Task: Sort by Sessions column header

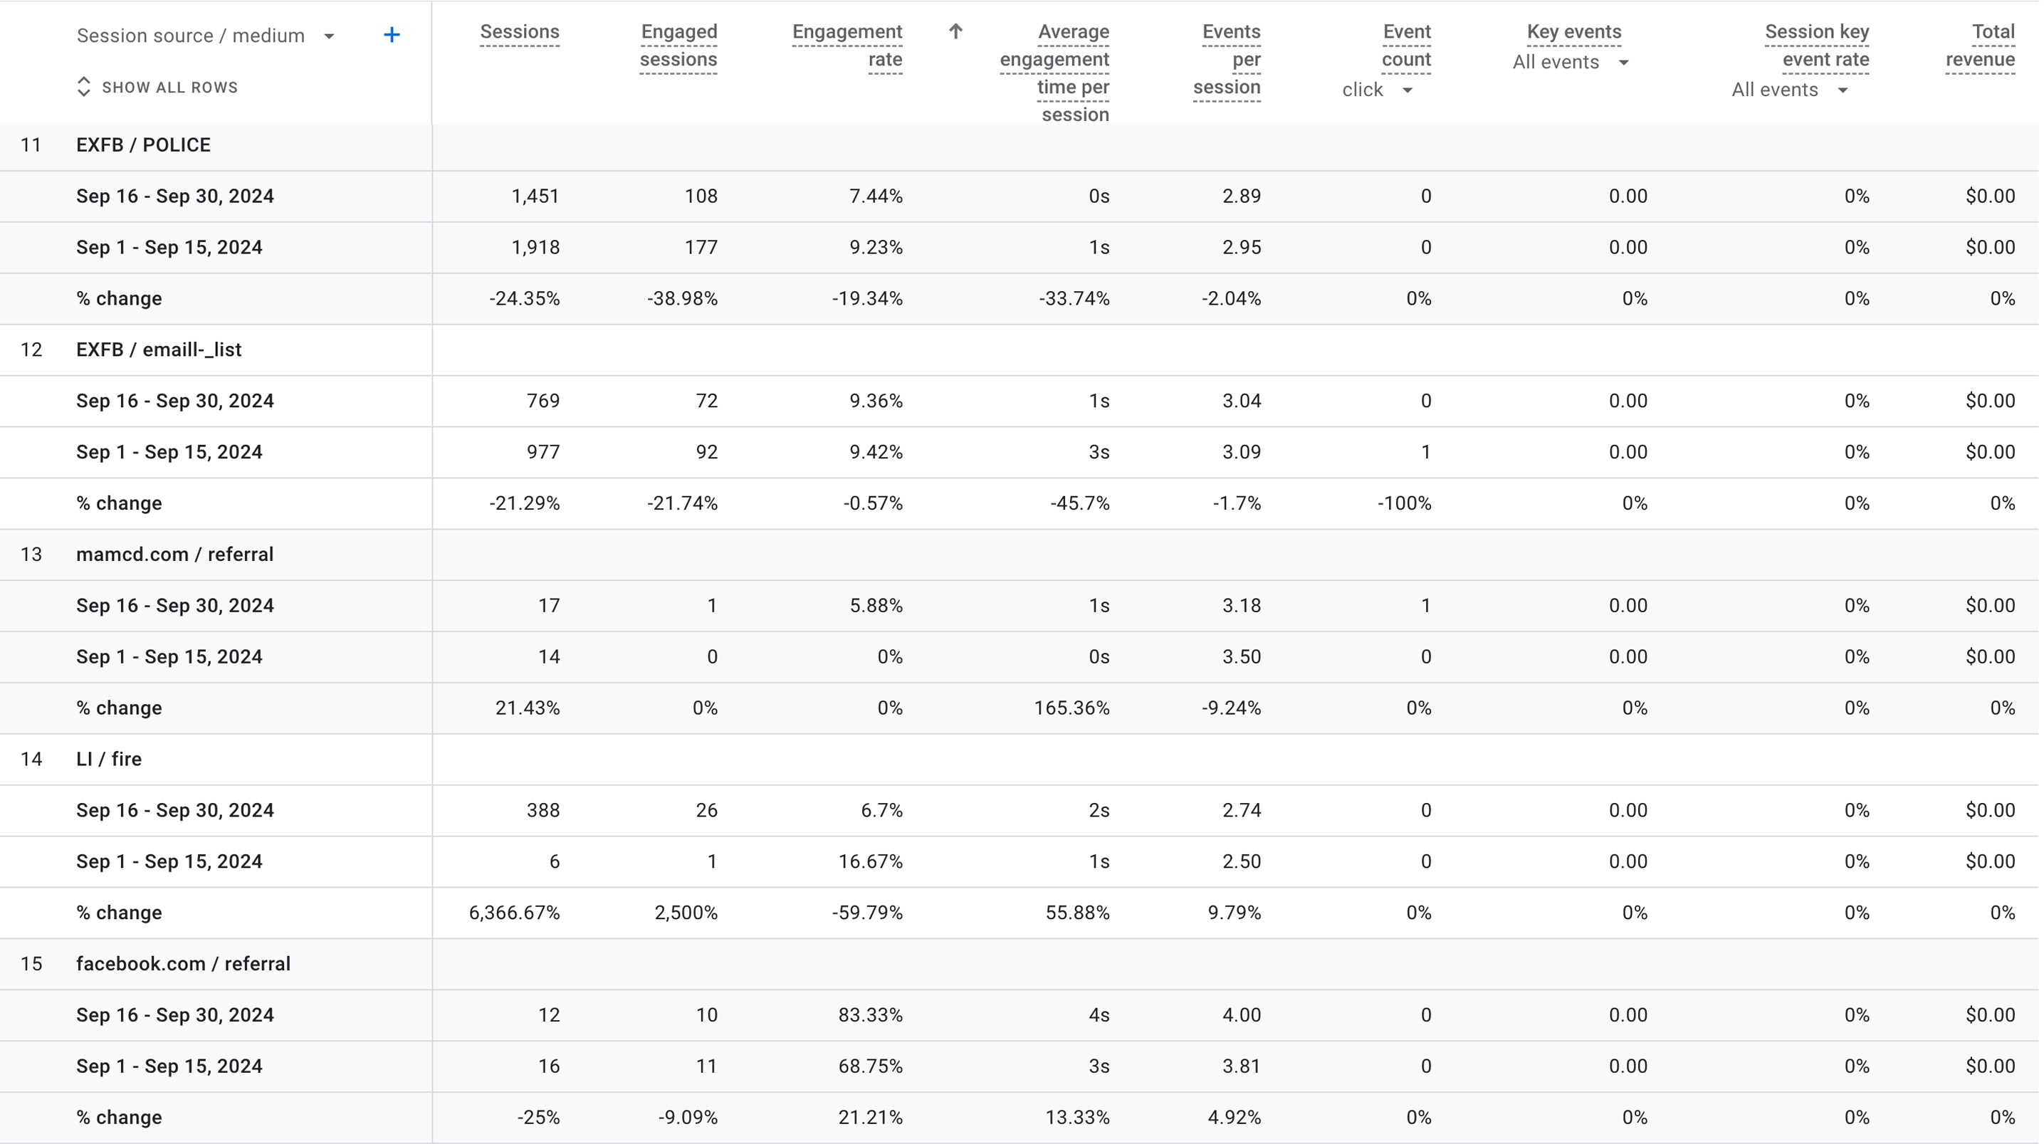Action: [x=519, y=33]
